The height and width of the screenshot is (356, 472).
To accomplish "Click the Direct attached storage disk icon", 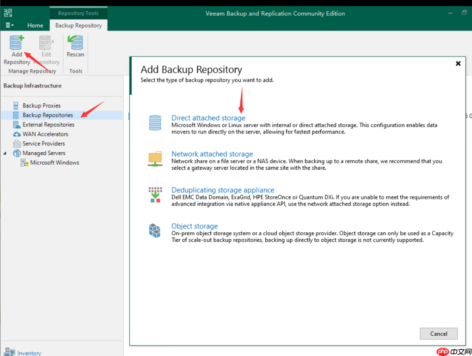I will point(155,122).
